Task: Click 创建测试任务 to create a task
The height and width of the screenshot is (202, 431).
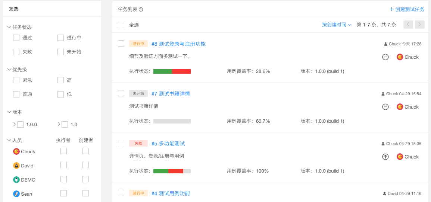Action: (407, 9)
